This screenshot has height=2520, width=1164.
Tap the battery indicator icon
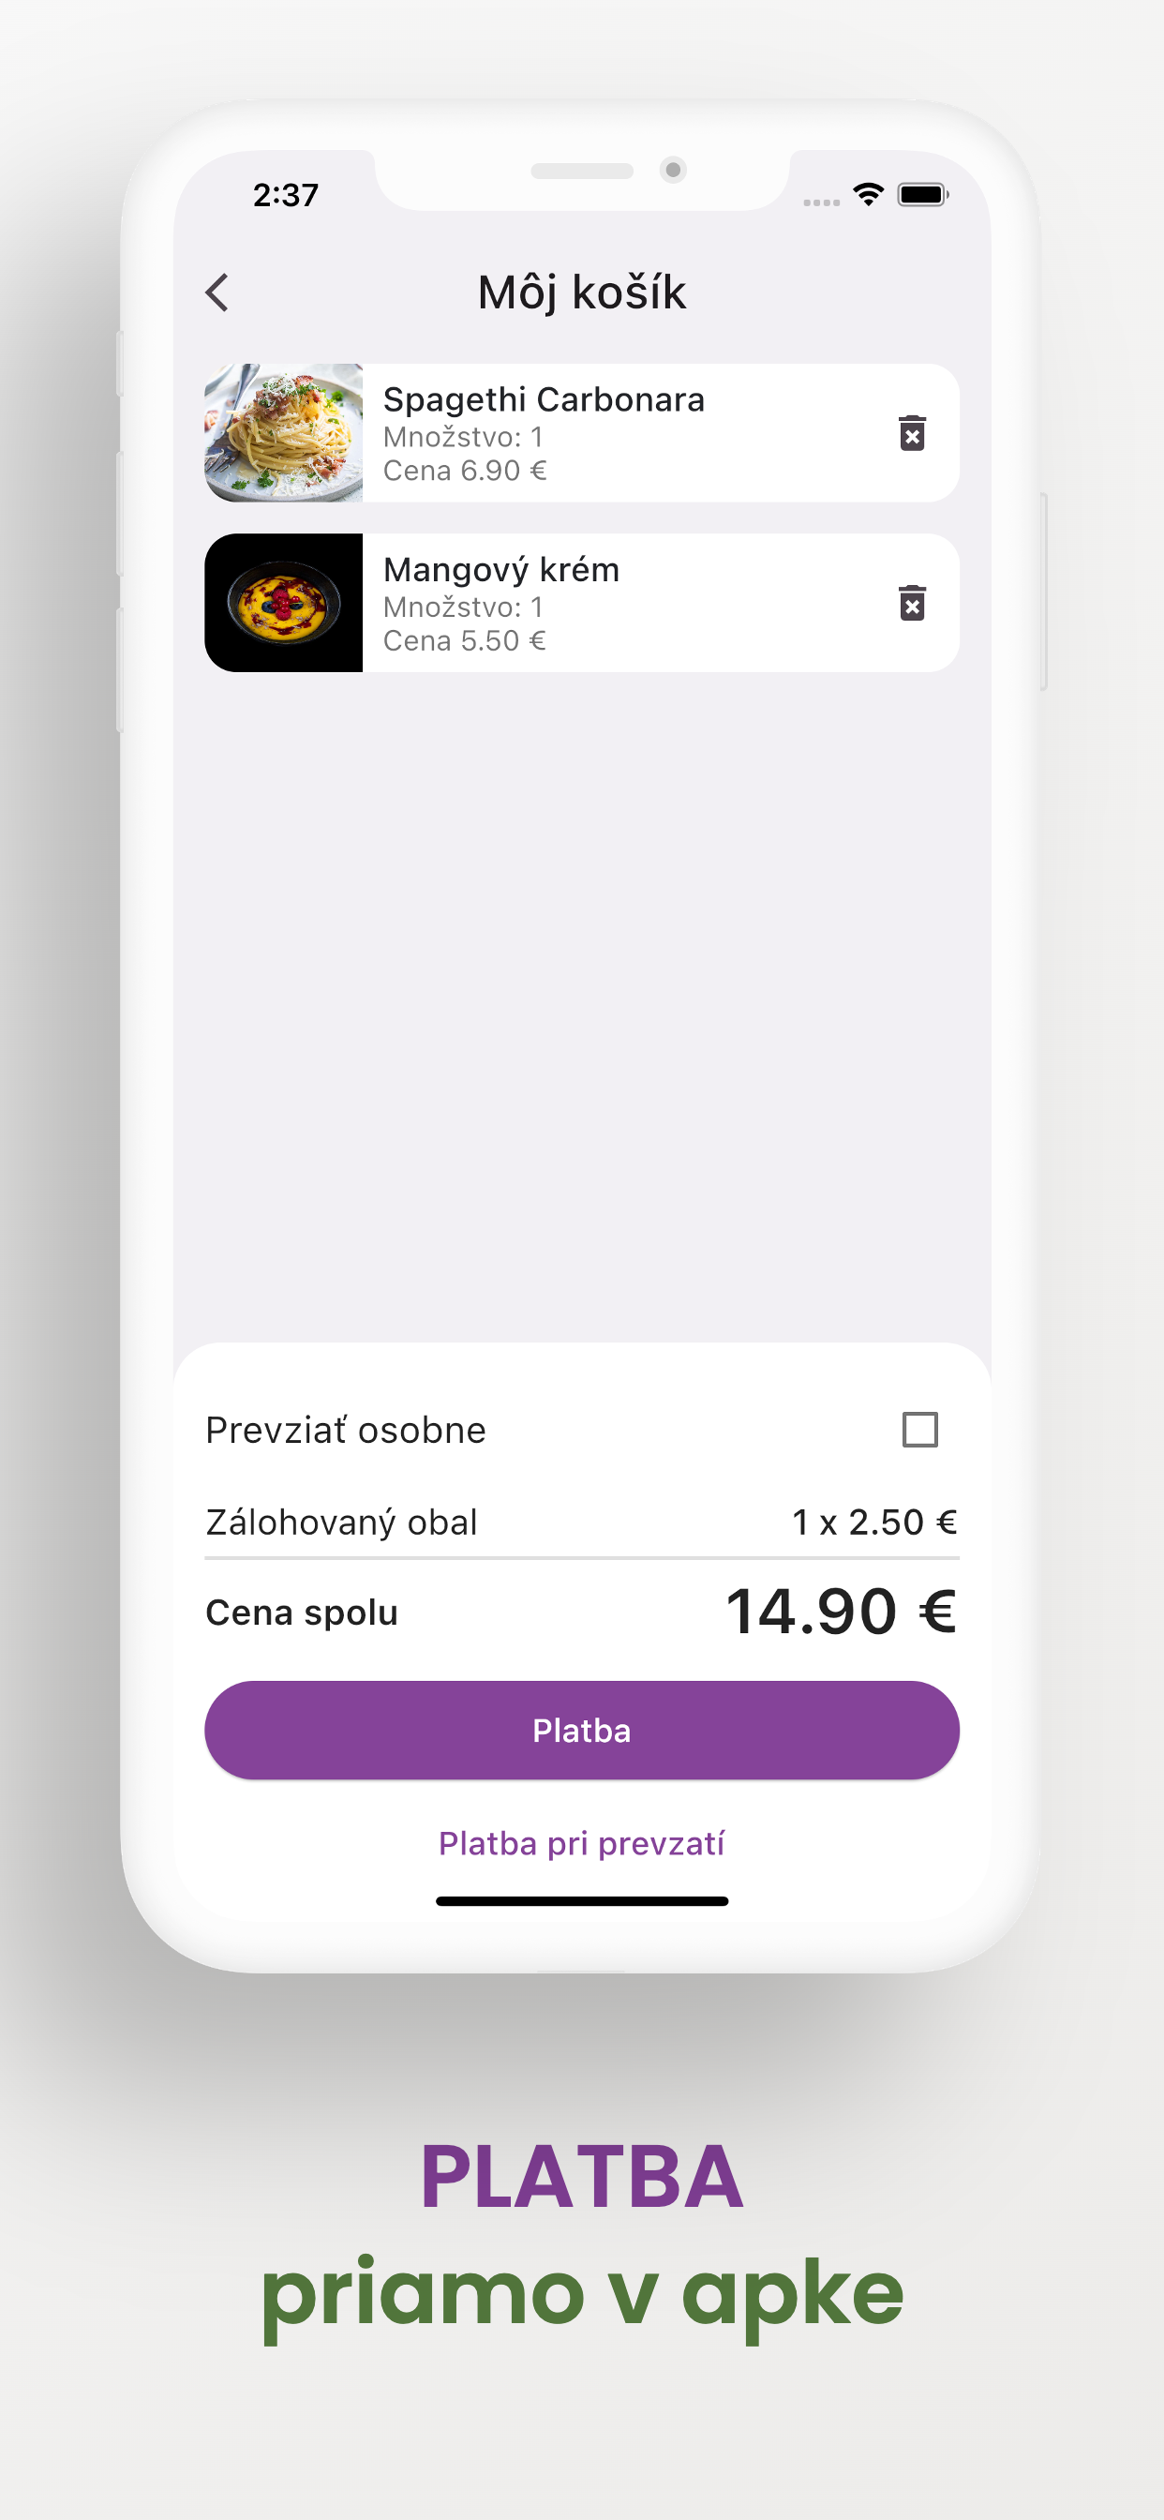[923, 195]
